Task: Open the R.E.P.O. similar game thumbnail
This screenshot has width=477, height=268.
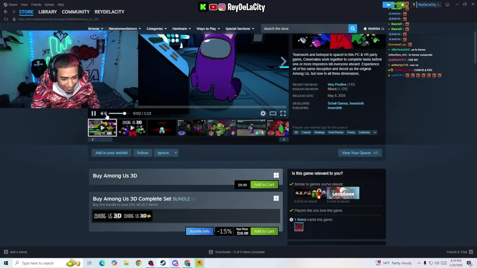Action: pos(311,193)
